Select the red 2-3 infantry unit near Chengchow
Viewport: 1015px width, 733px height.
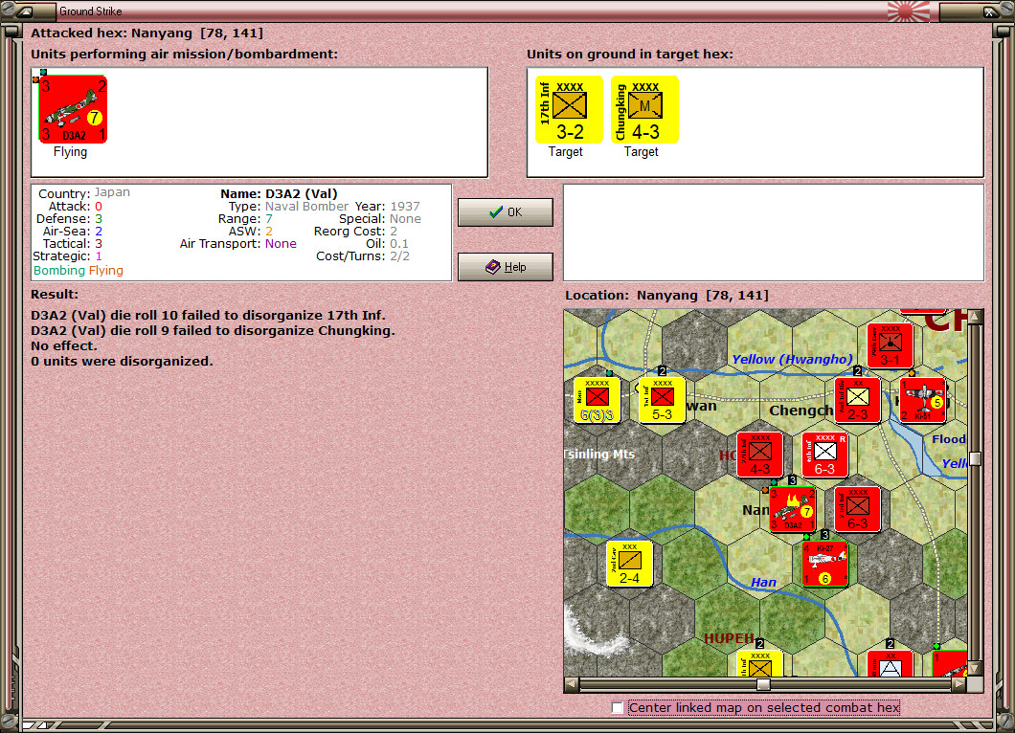click(x=858, y=400)
